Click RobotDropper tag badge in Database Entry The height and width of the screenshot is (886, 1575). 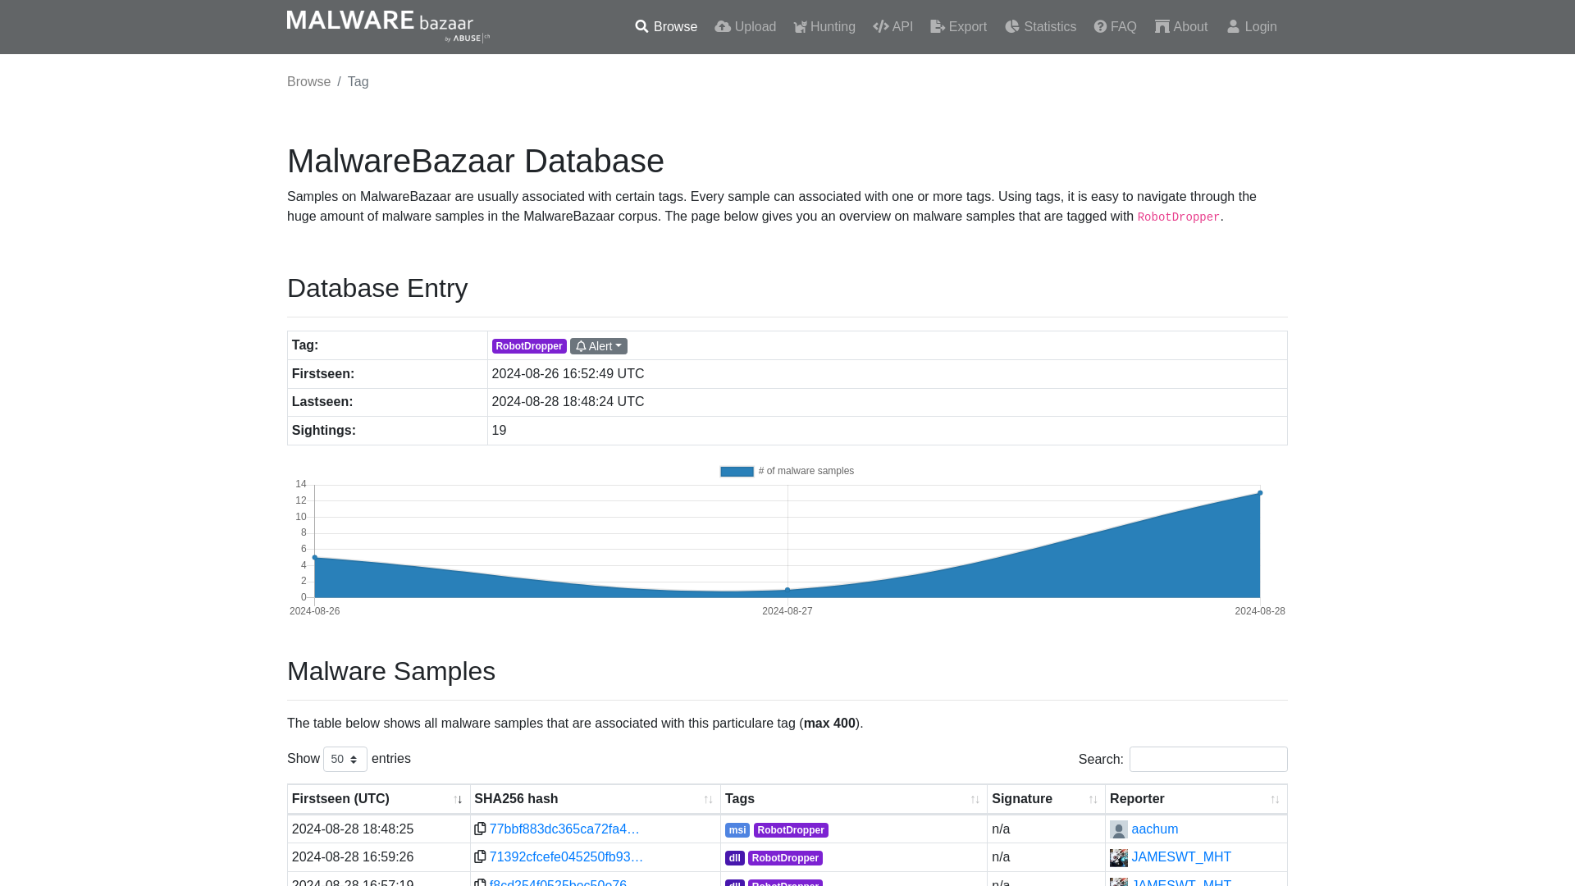(529, 346)
